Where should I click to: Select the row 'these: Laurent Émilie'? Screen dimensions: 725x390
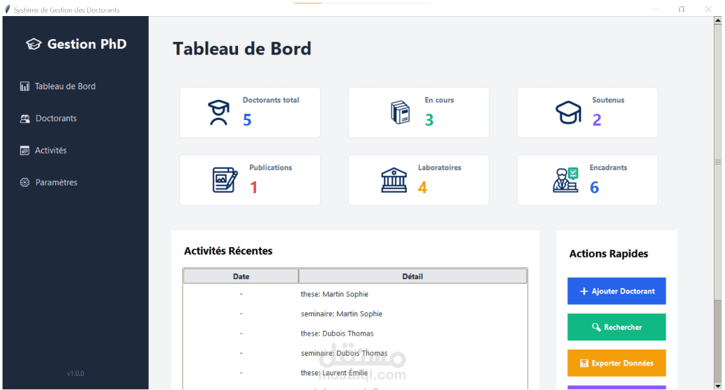[354, 373]
